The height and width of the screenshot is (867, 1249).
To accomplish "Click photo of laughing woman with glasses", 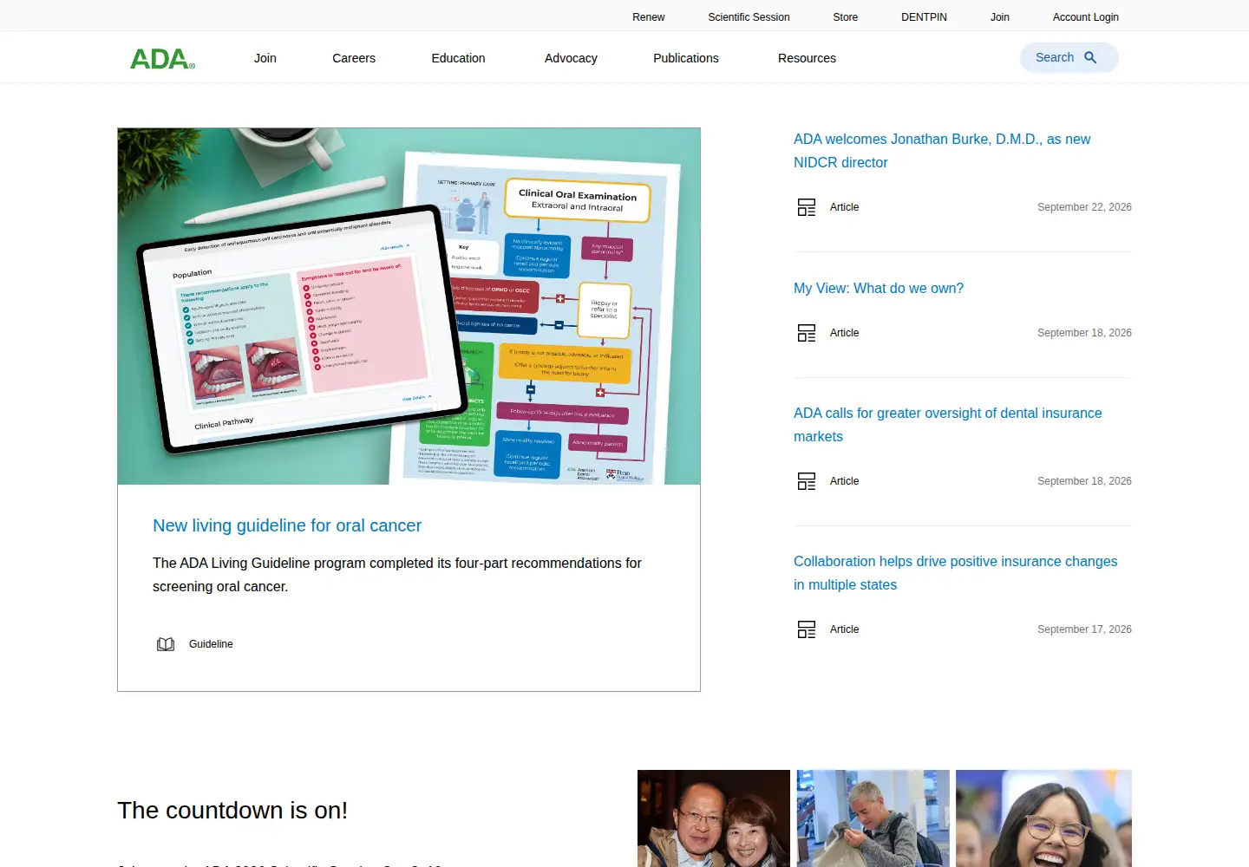I will 1043,818.
